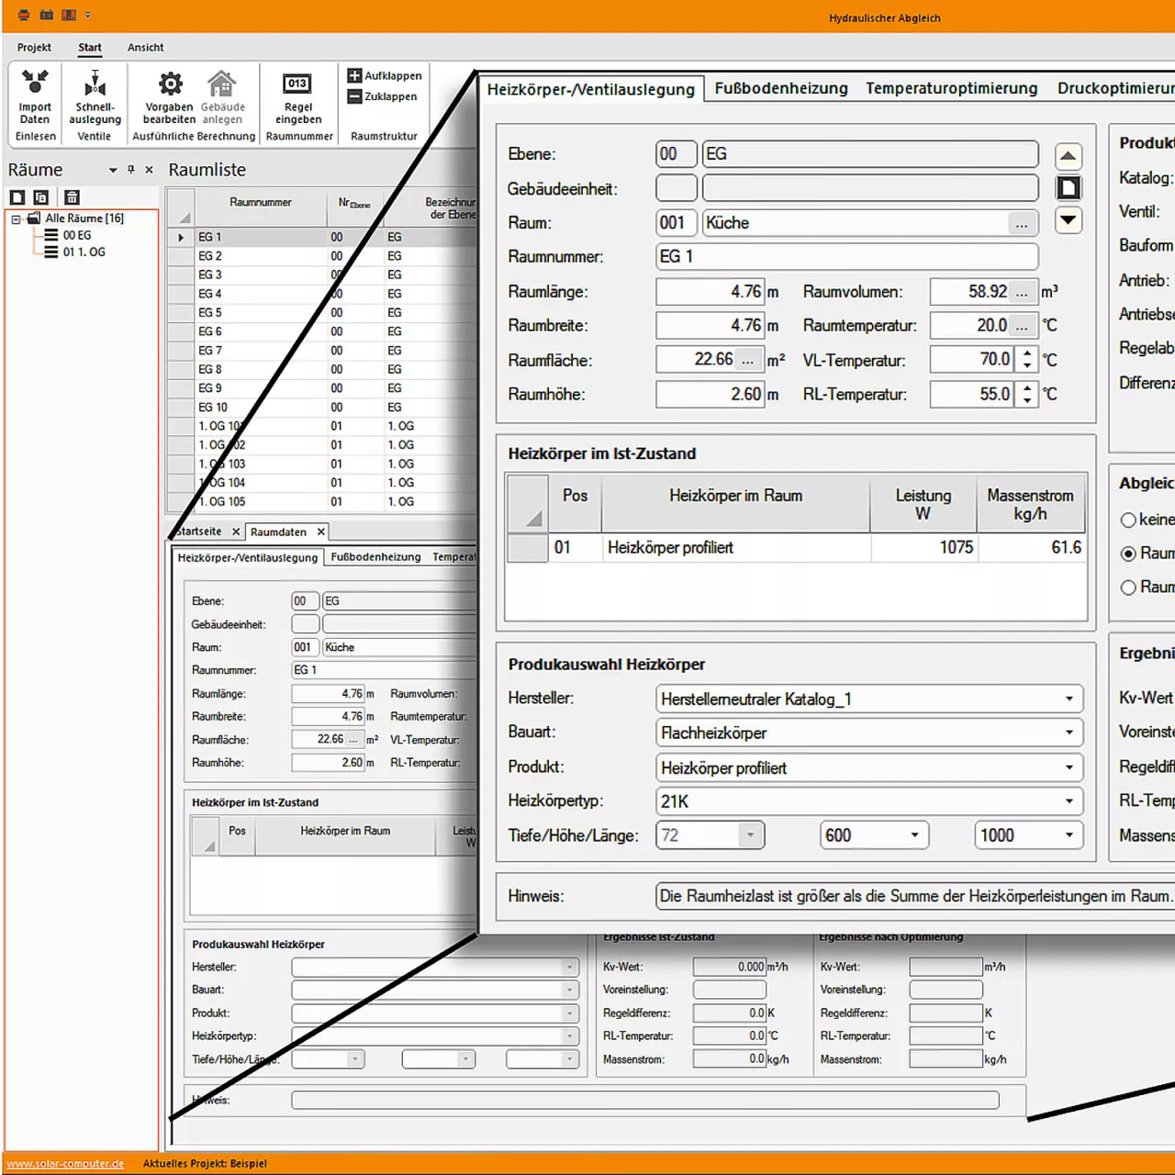Open the Ansicht ribbon tab
This screenshot has width=1175, height=1175.
point(145,48)
